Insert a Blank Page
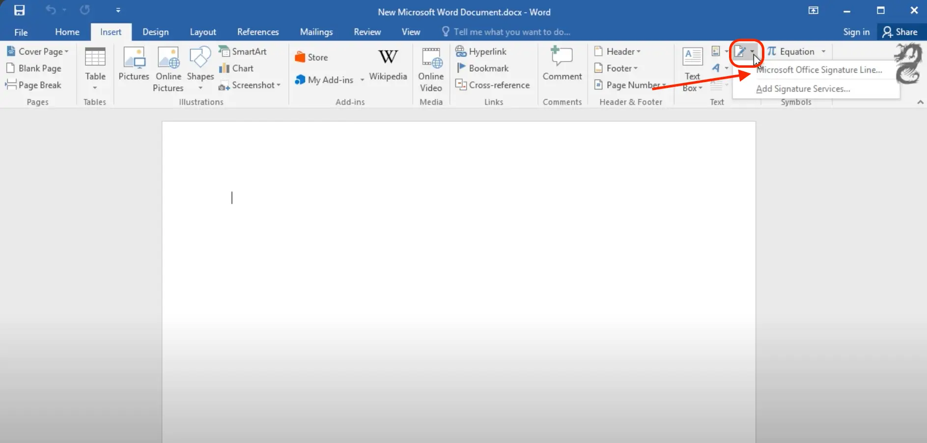Screen dimensions: 927x443 (34, 68)
